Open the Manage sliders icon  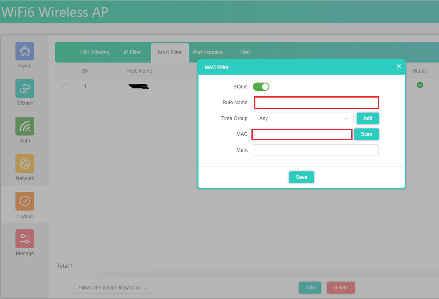[x=25, y=239]
